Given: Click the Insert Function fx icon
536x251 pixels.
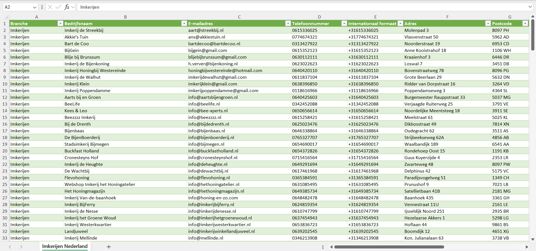Looking at the screenshot, I should click(67, 7).
